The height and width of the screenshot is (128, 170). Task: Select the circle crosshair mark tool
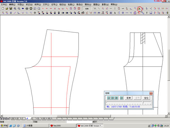pos(123,13)
